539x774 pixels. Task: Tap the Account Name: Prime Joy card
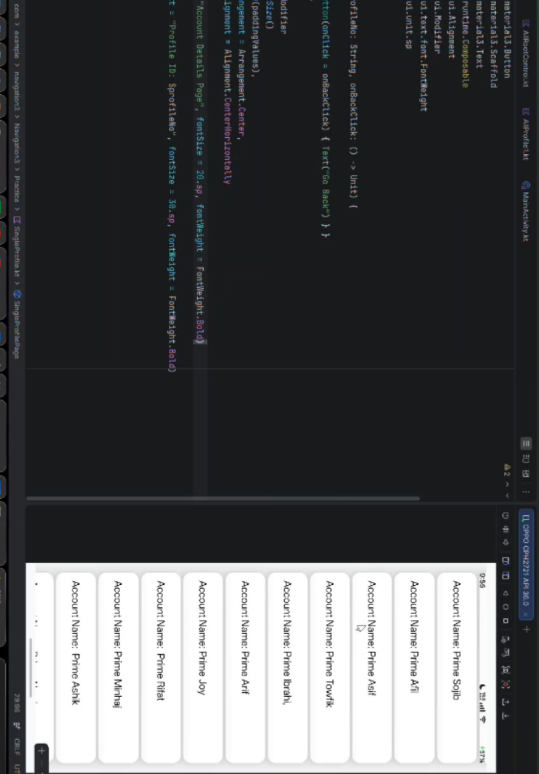pyautogui.click(x=203, y=668)
